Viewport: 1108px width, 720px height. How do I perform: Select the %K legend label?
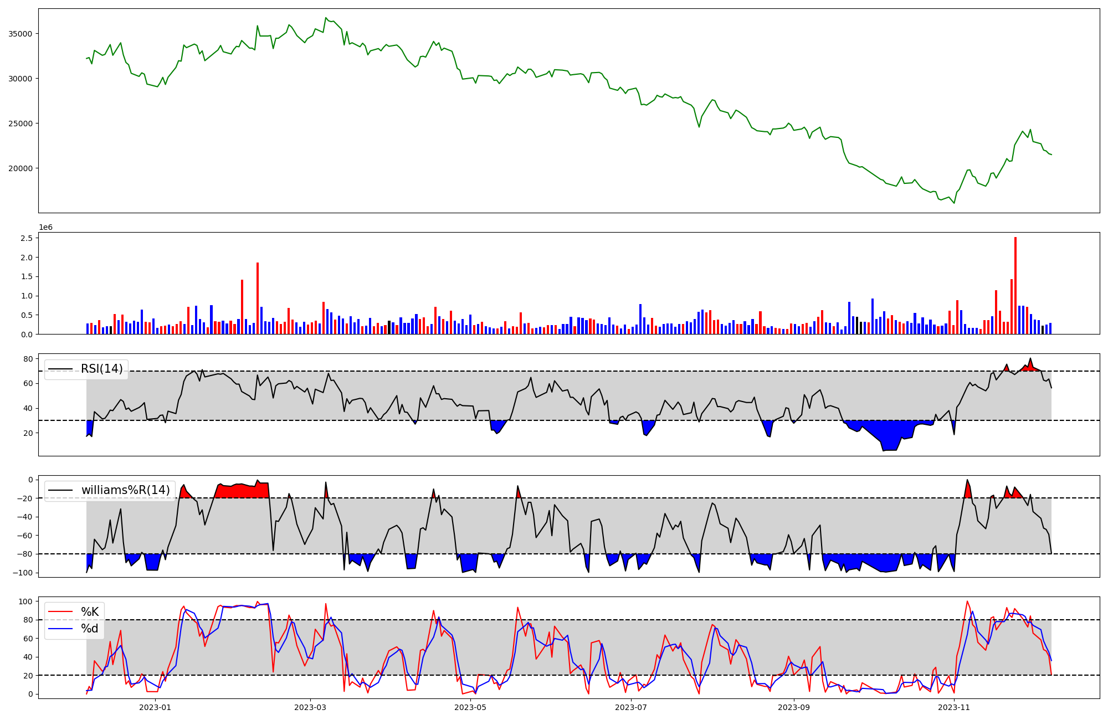click(90, 612)
